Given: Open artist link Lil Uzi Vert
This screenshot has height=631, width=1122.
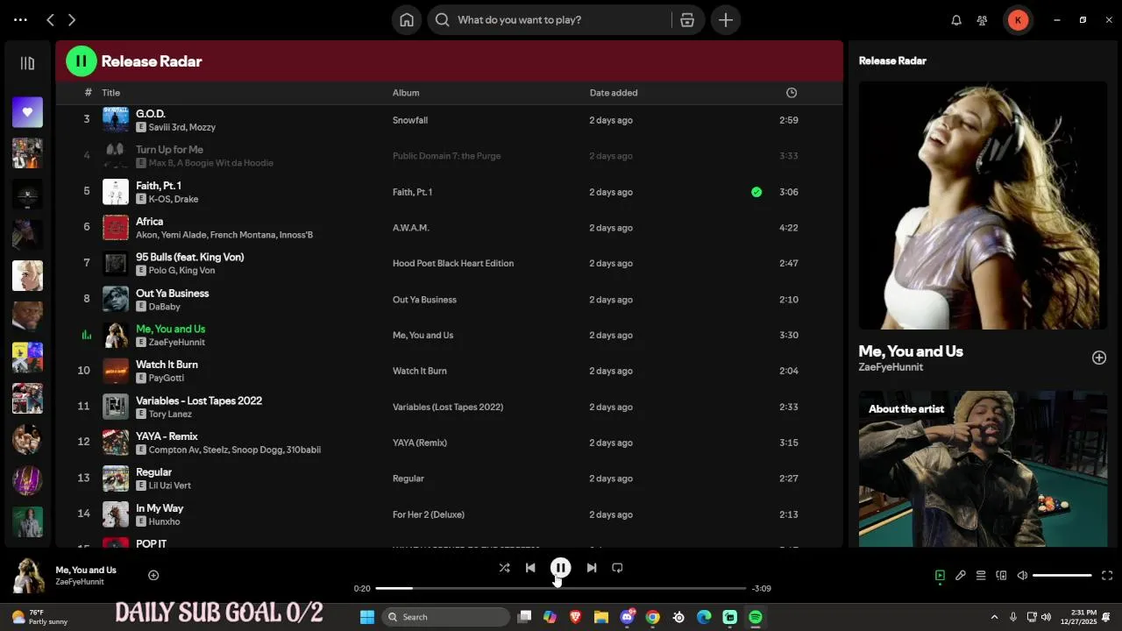Looking at the screenshot, I should click(169, 486).
